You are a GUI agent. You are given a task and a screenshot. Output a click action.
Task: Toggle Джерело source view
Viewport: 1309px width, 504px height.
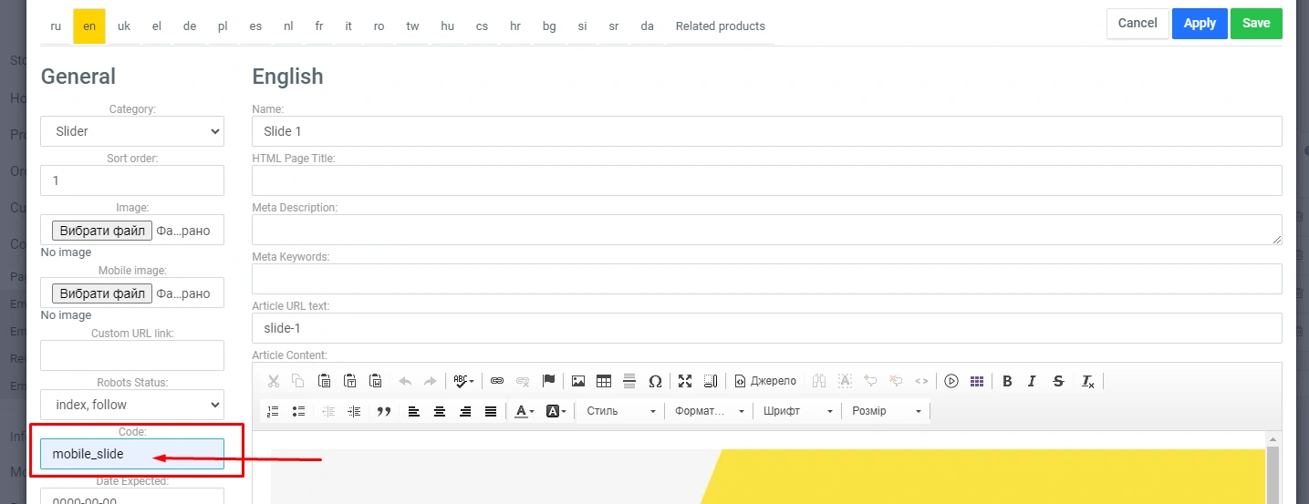[x=766, y=381]
